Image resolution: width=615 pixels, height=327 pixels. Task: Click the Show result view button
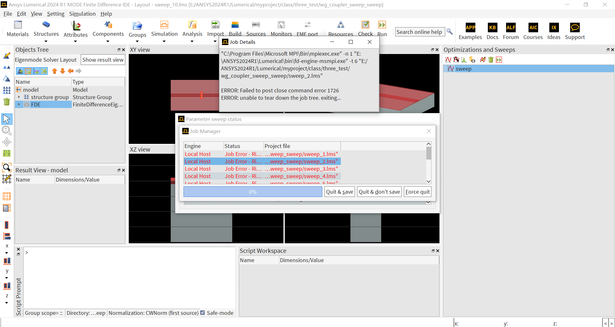(x=103, y=60)
